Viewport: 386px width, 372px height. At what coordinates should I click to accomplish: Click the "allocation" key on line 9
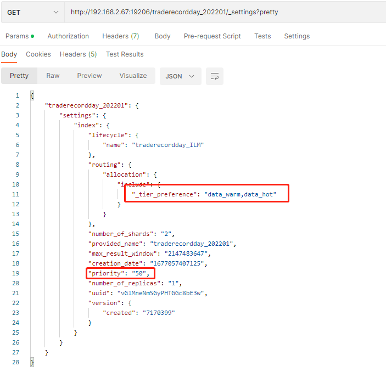click(124, 174)
